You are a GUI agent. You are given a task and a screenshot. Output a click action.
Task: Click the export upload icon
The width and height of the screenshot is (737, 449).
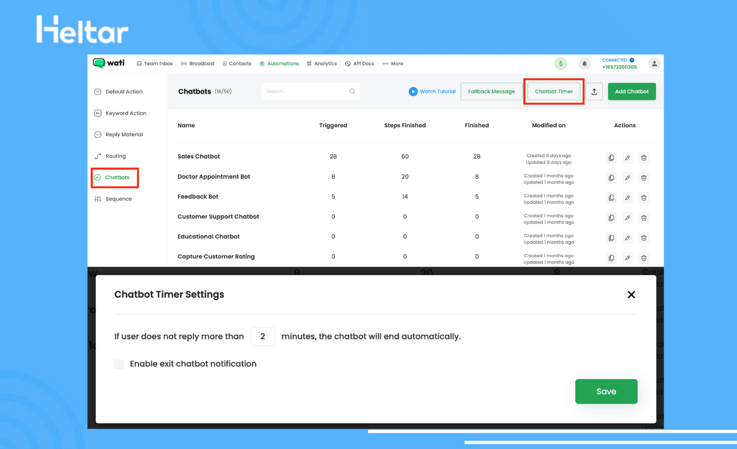tap(594, 92)
